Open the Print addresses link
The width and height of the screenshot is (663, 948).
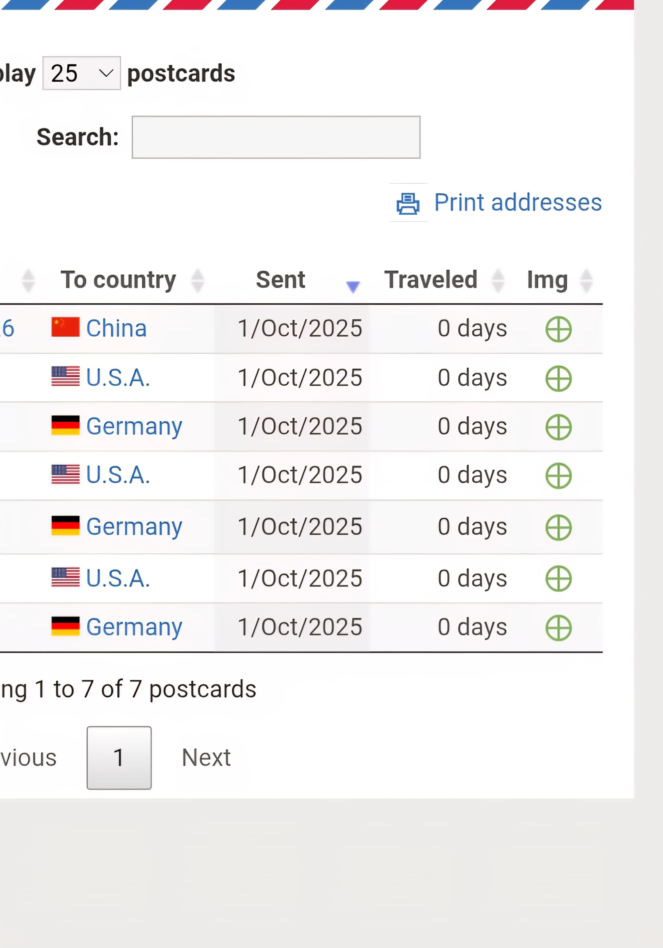pyautogui.click(x=518, y=203)
